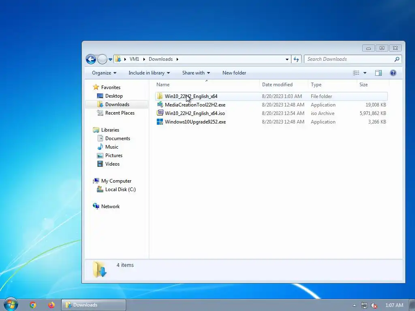Open the Organize menu
Viewport: 415px width, 311px height.
point(104,73)
